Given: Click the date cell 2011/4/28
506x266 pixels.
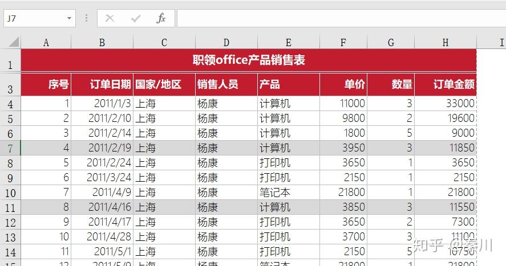Looking at the screenshot, I should [102, 237].
